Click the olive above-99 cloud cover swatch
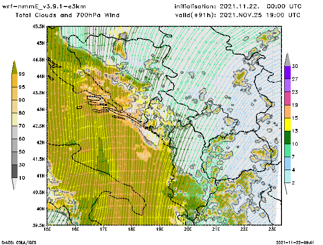The width and height of the screenshot is (323, 245). coord(14,67)
